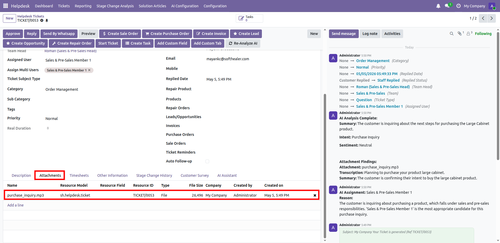This screenshot has width=500, height=243.
Task: Search chatter messages with magnifier icon
Action: pos(451,34)
